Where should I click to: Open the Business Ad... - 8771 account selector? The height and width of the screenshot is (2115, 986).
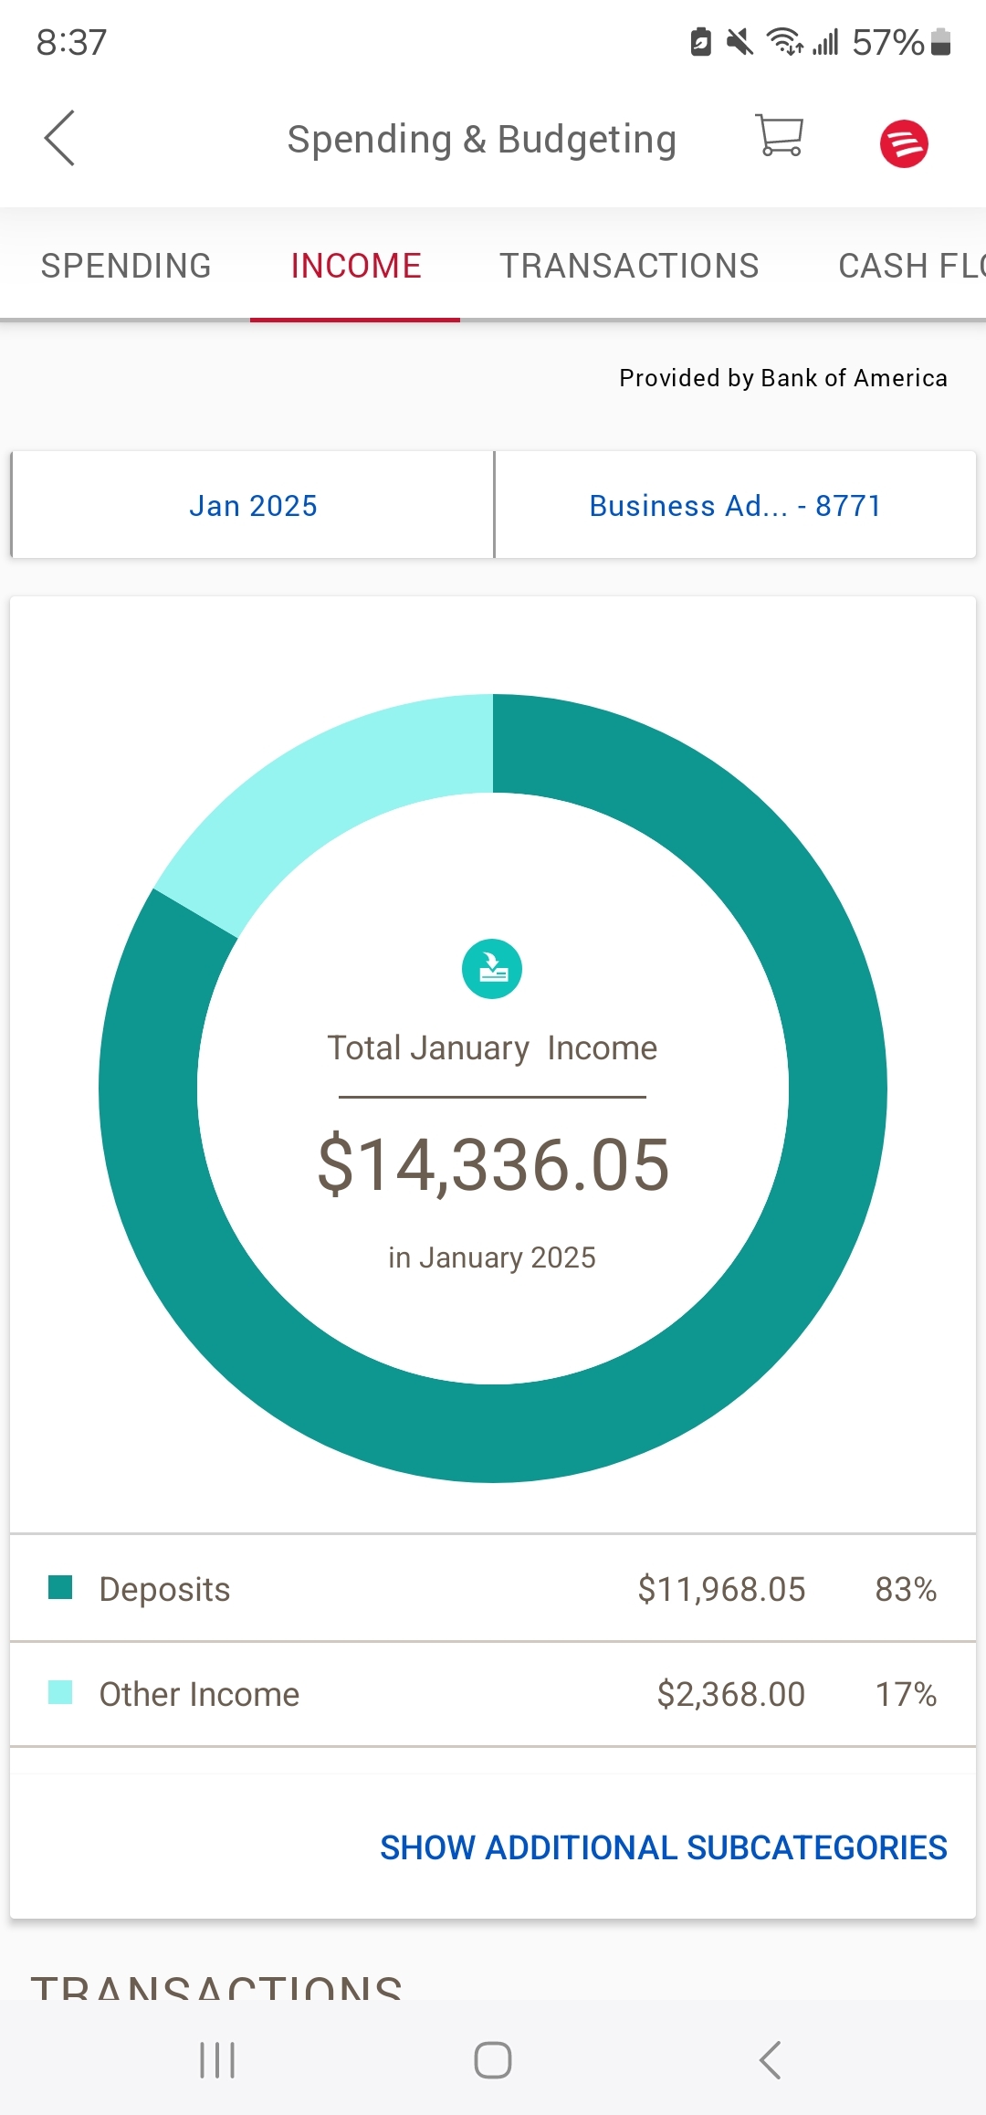tap(735, 505)
